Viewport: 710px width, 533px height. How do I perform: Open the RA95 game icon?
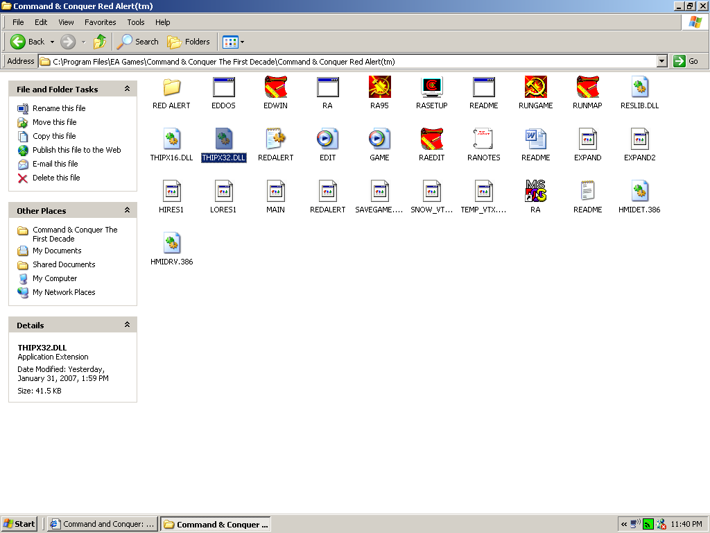379,87
